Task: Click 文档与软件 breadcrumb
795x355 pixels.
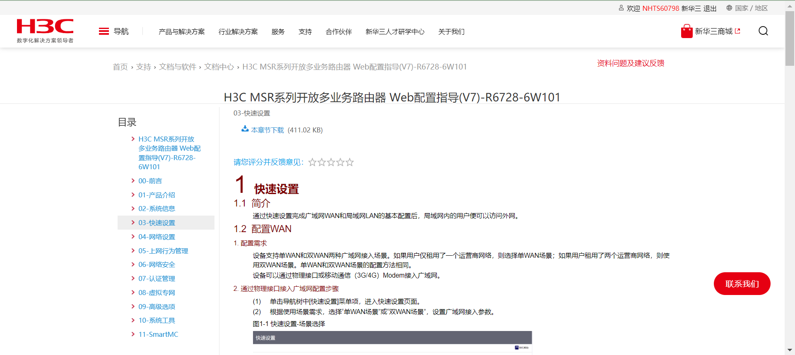Action: 178,67
